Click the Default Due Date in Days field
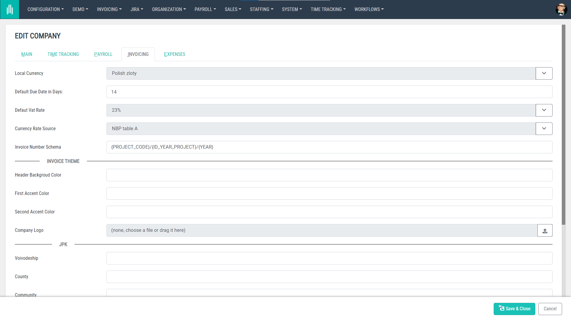571x321 pixels. tap(329, 92)
